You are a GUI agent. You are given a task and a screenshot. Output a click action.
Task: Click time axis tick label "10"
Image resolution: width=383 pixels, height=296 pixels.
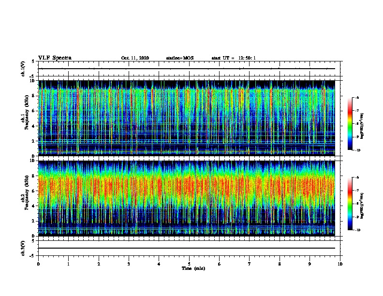pyautogui.click(x=340, y=264)
